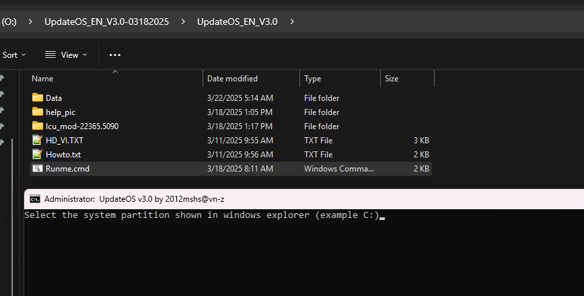Select the Data folder name

tap(54, 98)
